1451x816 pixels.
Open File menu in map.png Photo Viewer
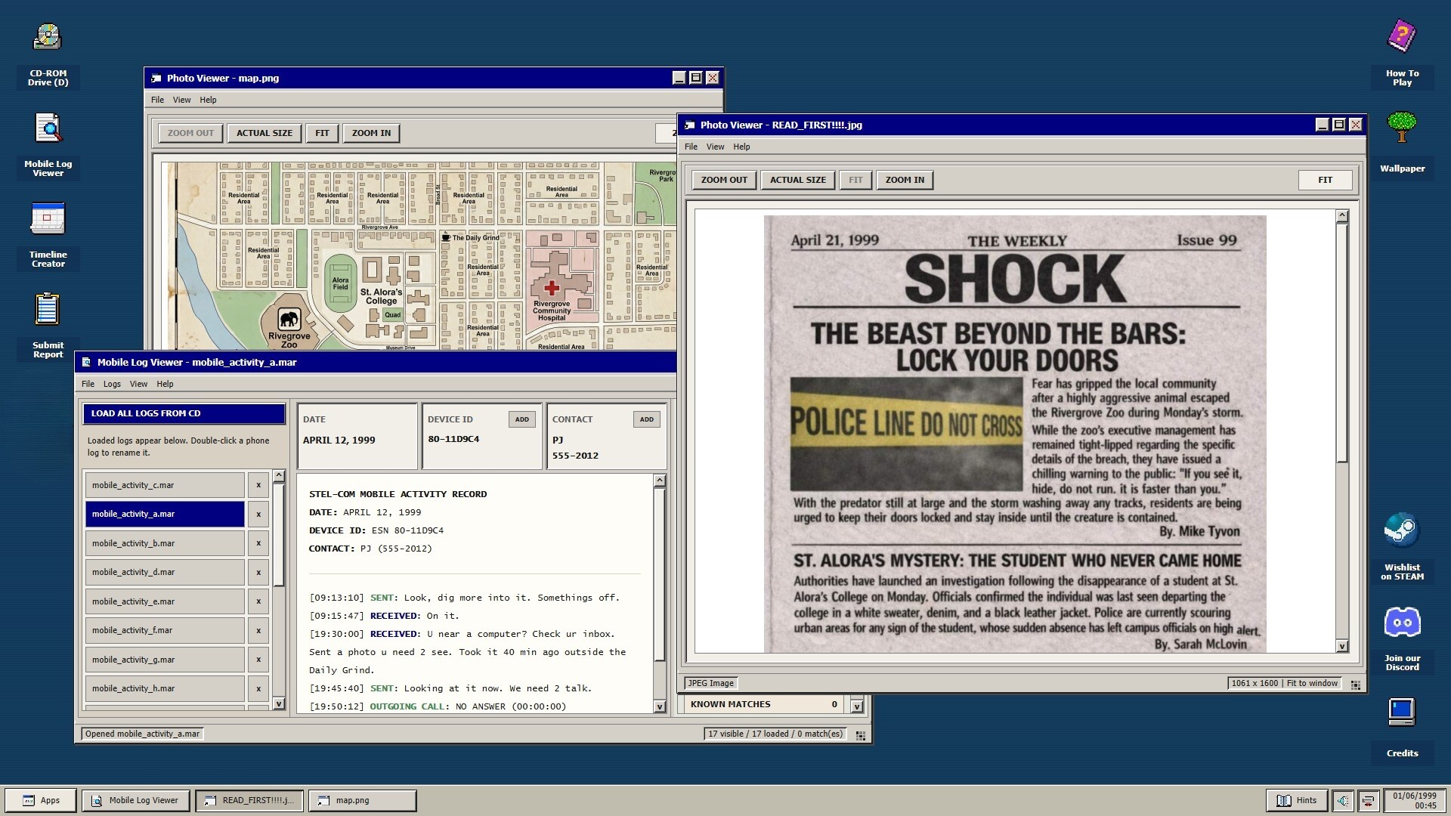[x=157, y=100]
